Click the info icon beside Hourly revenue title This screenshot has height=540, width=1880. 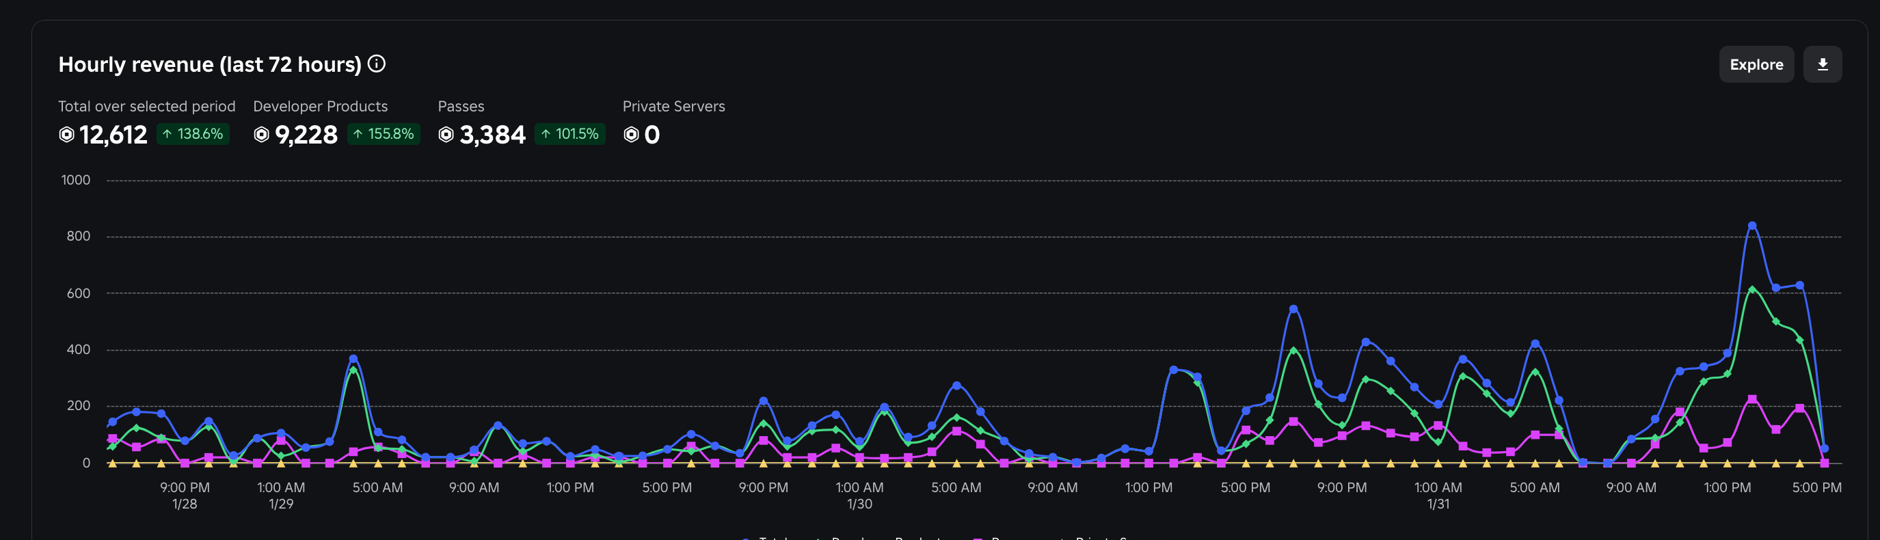(377, 64)
